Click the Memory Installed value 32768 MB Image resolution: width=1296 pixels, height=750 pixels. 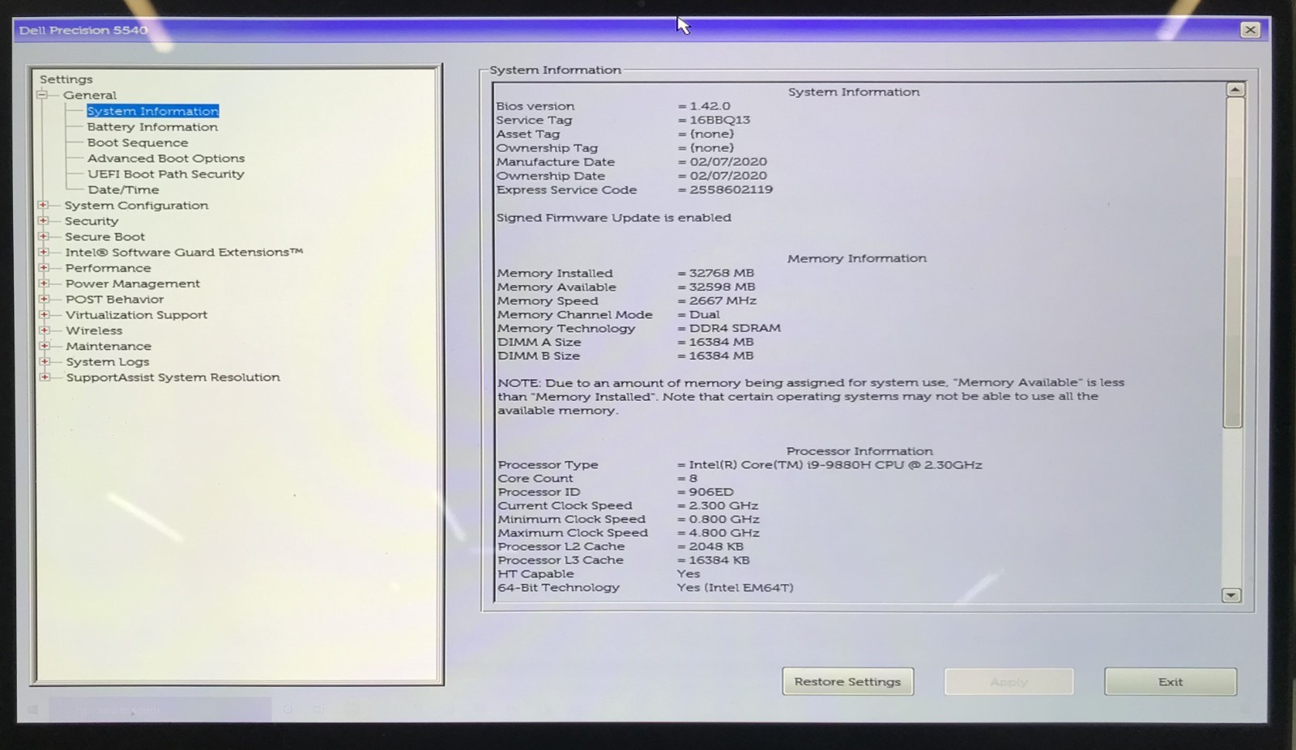[721, 273]
